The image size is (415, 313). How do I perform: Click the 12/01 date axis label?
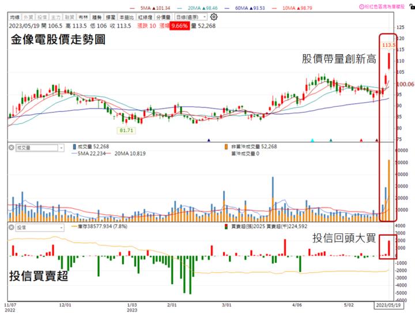(65, 305)
